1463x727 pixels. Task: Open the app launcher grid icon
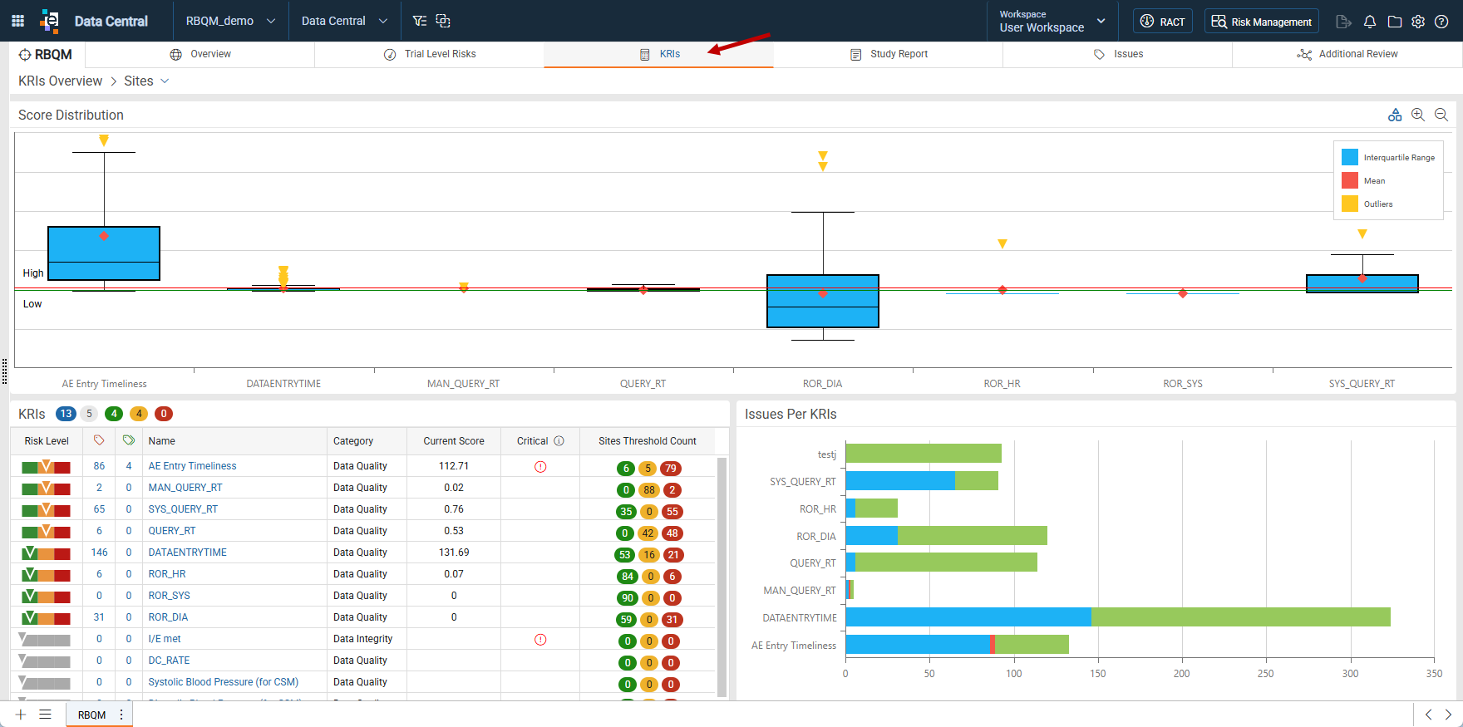pos(17,21)
